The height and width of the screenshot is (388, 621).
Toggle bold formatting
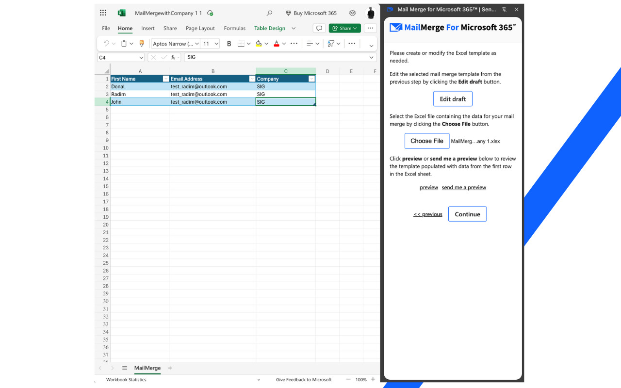(229, 43)
